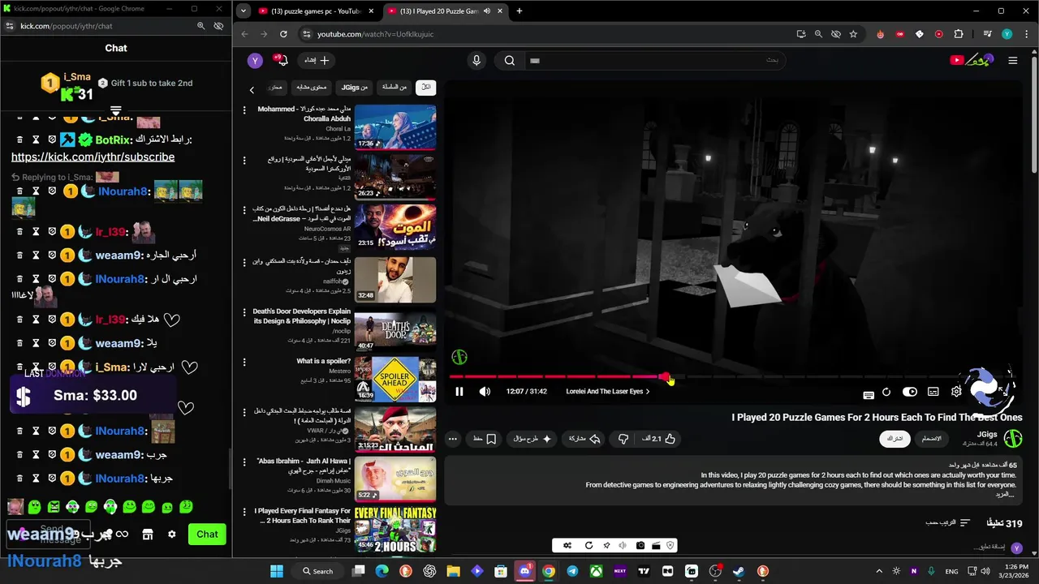Click the YouTube search magnifier icon
This screenshot has width=1039, height=584.
[x=509, y=60]
